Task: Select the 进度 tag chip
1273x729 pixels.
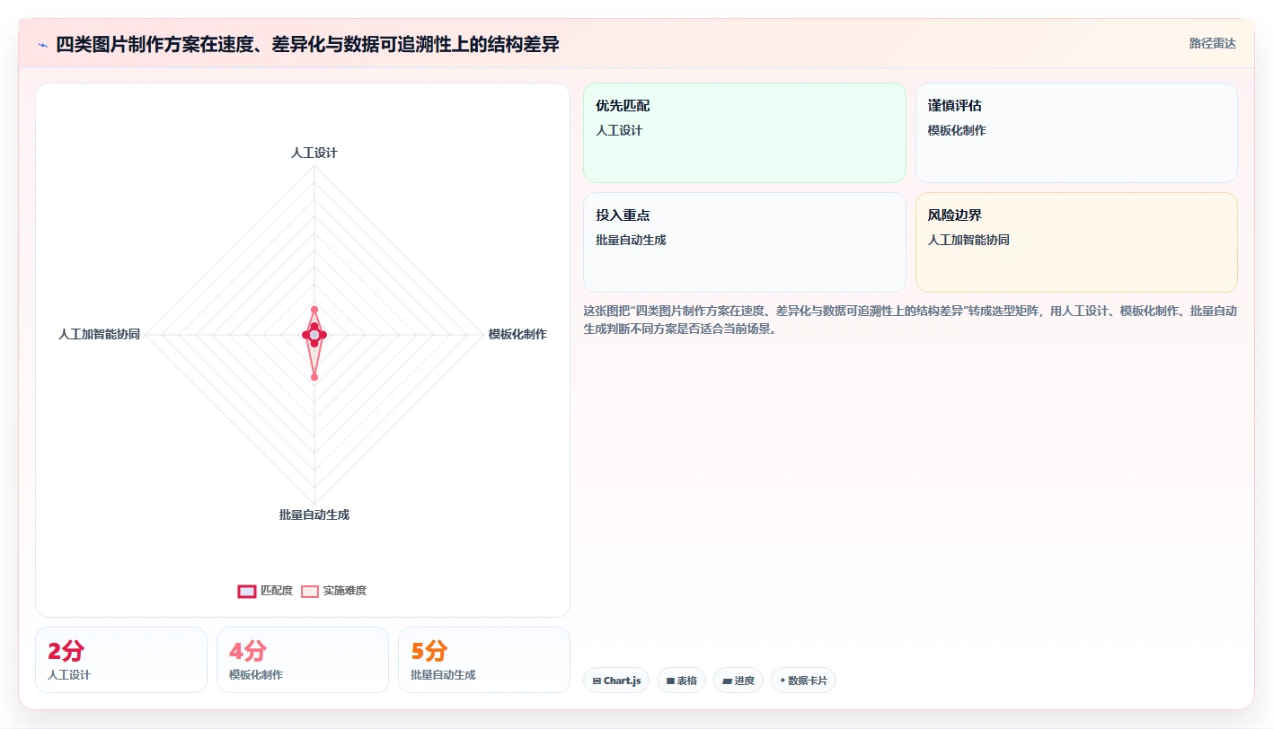Action: [x=738, y=681]
